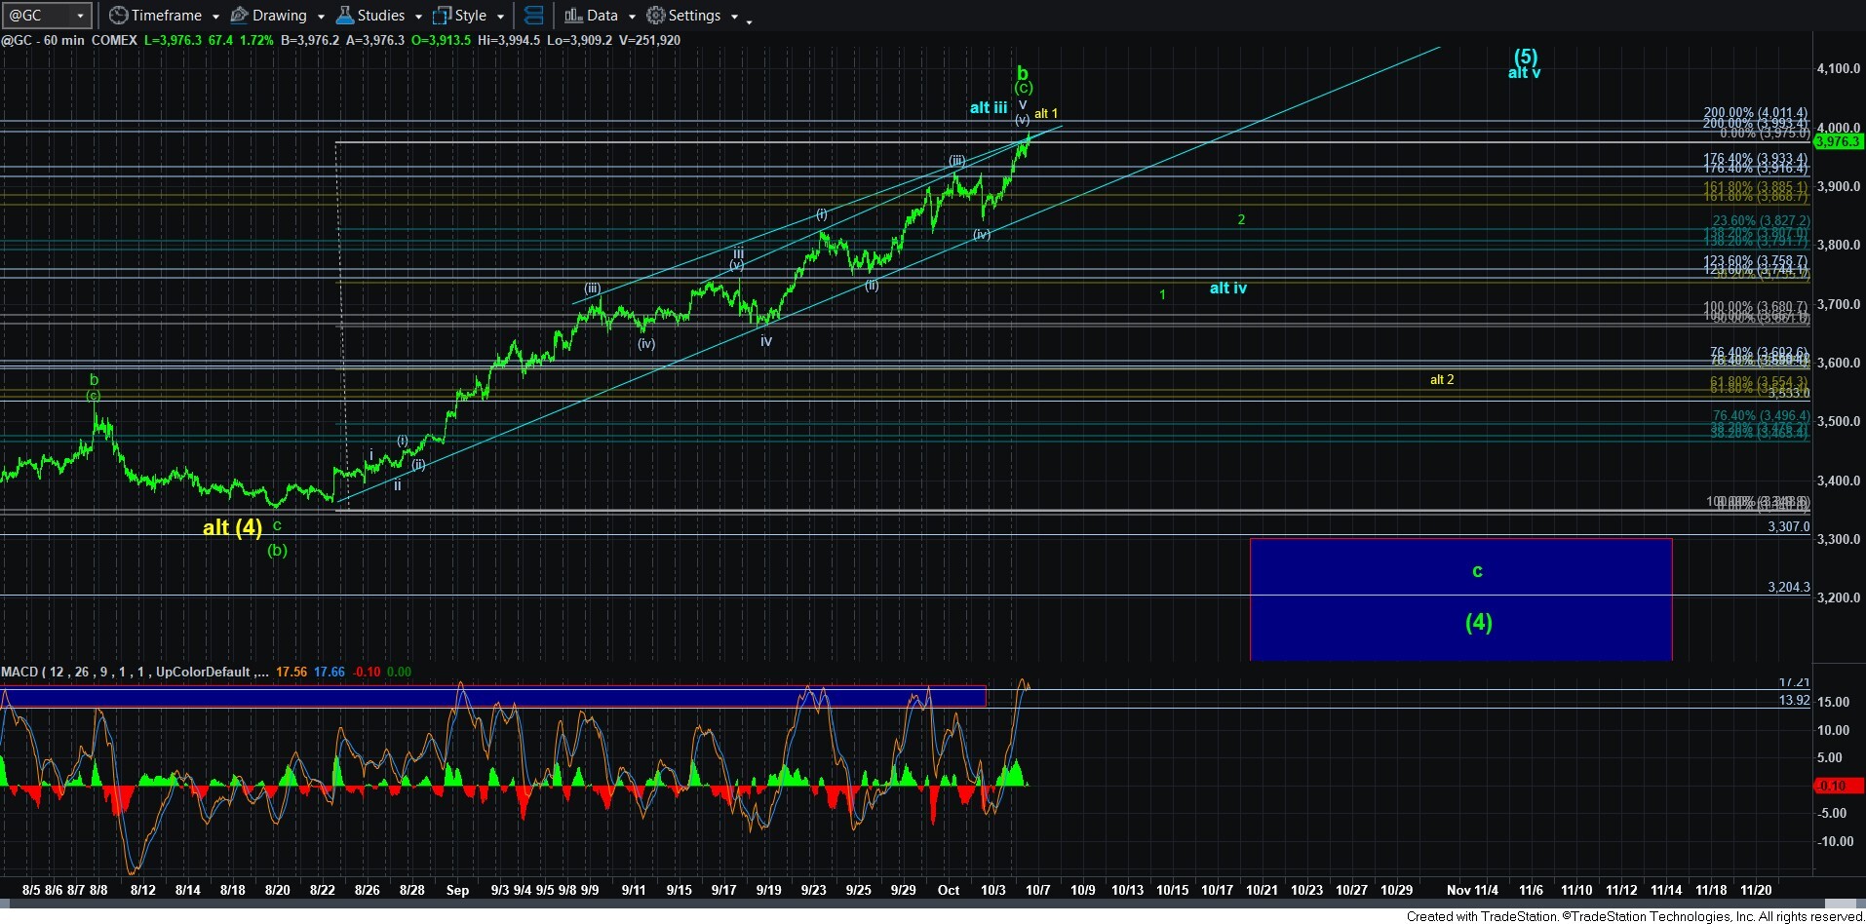Click the blue stacked bars toolbar icon
This screenshot has height=924, width=1866.
(533, 16)
